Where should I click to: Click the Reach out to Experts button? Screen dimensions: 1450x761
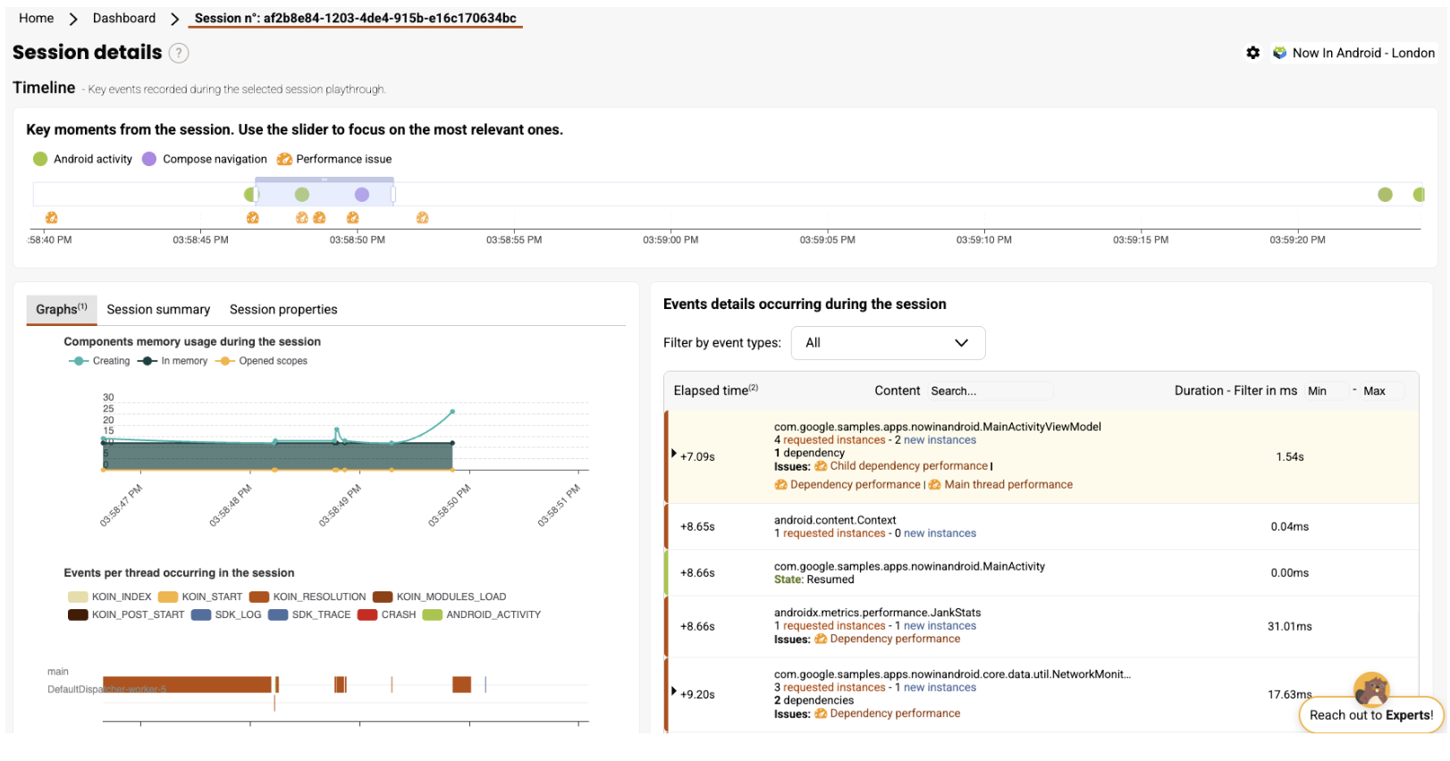pyautogui.click(x=1370, y=715)
